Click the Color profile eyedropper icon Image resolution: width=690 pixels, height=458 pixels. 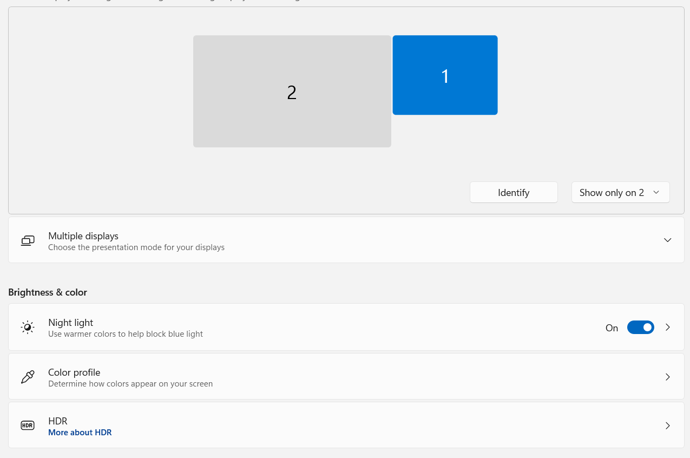click(x=28, y=376)
